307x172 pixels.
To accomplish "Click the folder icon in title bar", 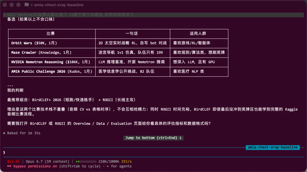I will [x=27, y=5].
